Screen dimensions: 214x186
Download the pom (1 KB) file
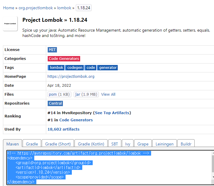click(x=59, y=94)
